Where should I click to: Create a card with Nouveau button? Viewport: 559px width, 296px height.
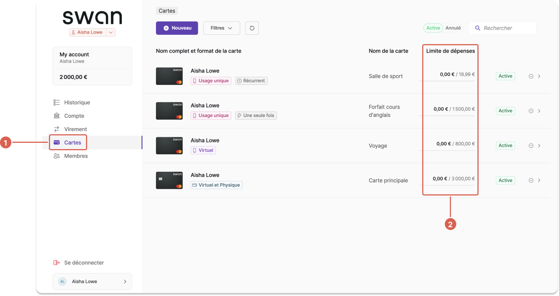point(177,28)
